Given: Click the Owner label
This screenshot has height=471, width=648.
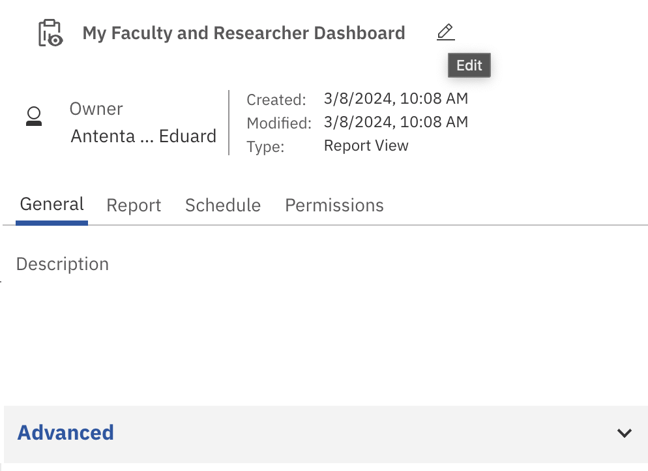Looking at the screenshot, I should click(96, 109).
